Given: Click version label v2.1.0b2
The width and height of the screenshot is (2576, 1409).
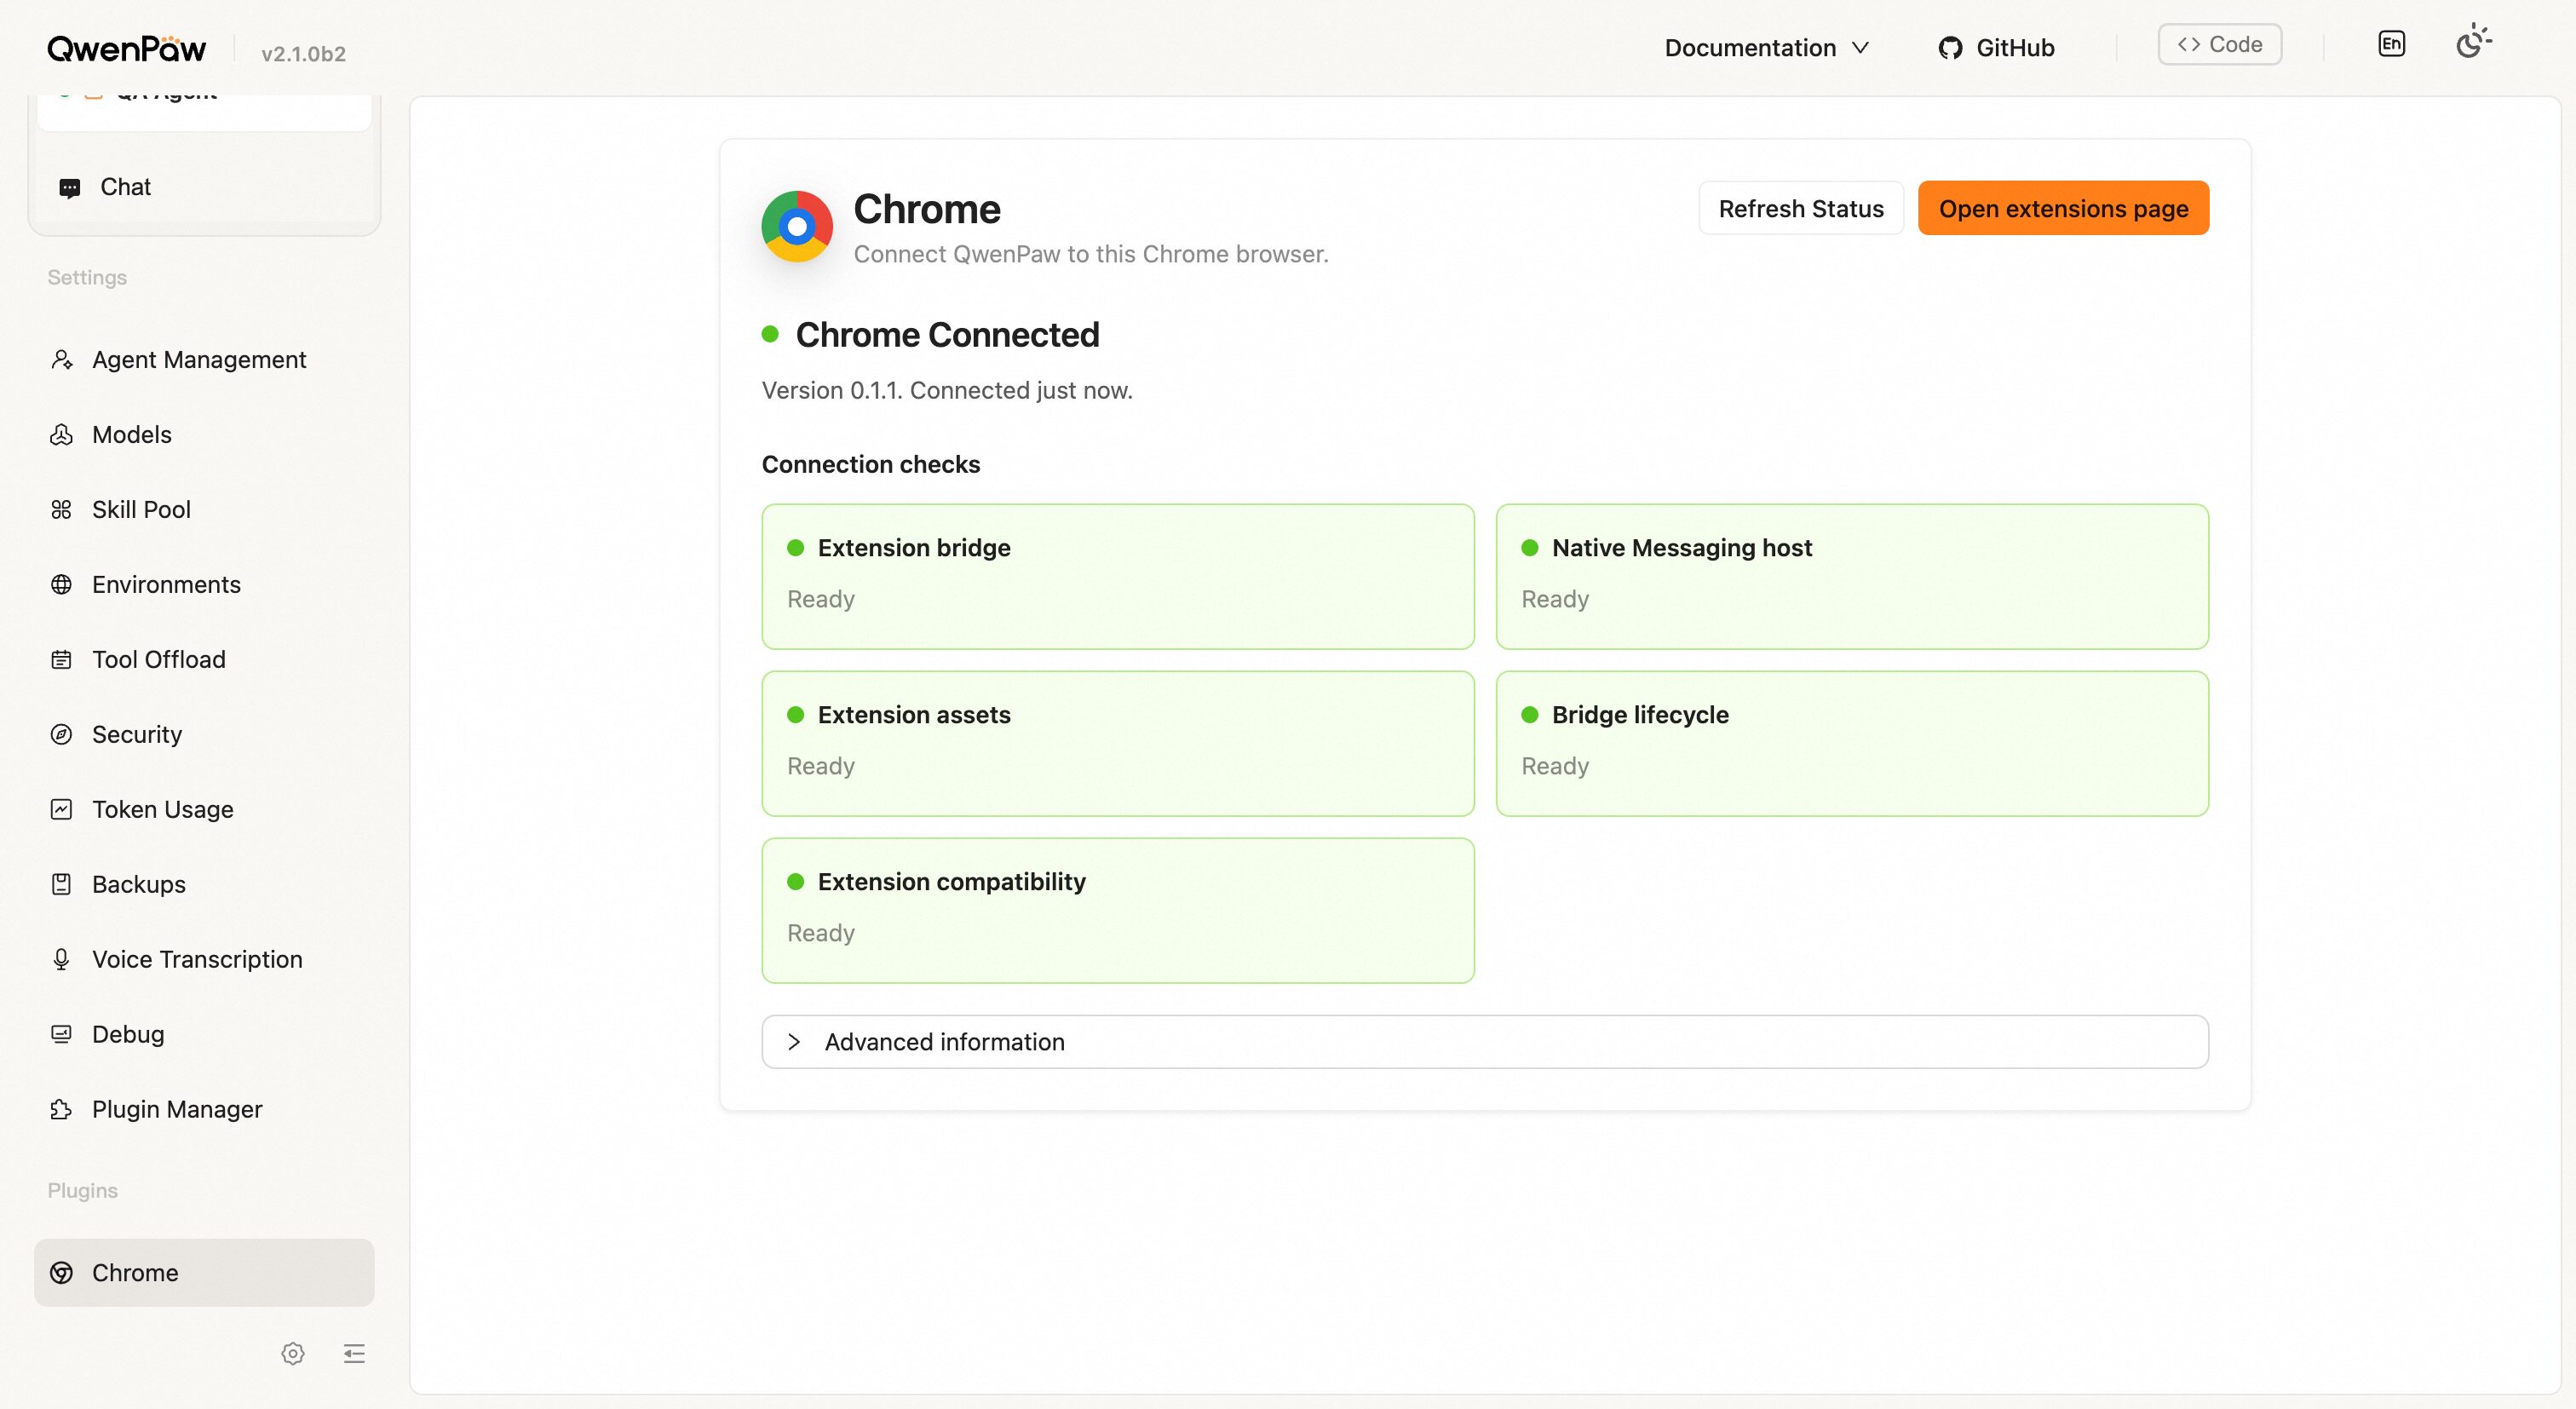Looking at the screenshot, I should pos(304,54).
